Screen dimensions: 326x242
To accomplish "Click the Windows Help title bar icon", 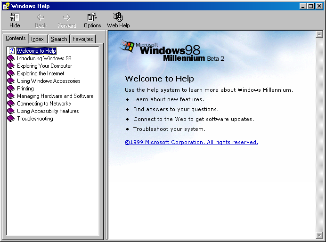I will (6, 6).
